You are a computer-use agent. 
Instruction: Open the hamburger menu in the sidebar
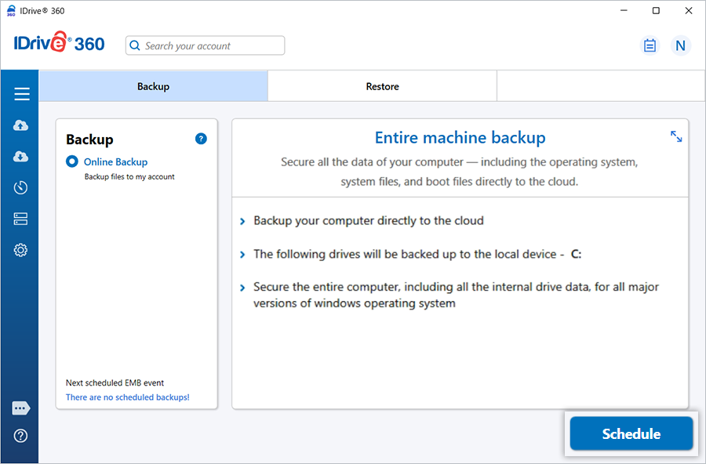tap(21, 95)
